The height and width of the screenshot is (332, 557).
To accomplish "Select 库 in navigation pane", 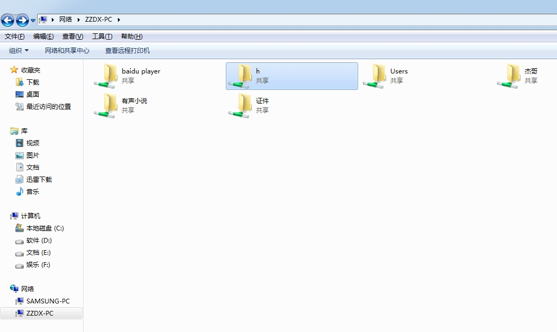I will (x=24, y=131).
